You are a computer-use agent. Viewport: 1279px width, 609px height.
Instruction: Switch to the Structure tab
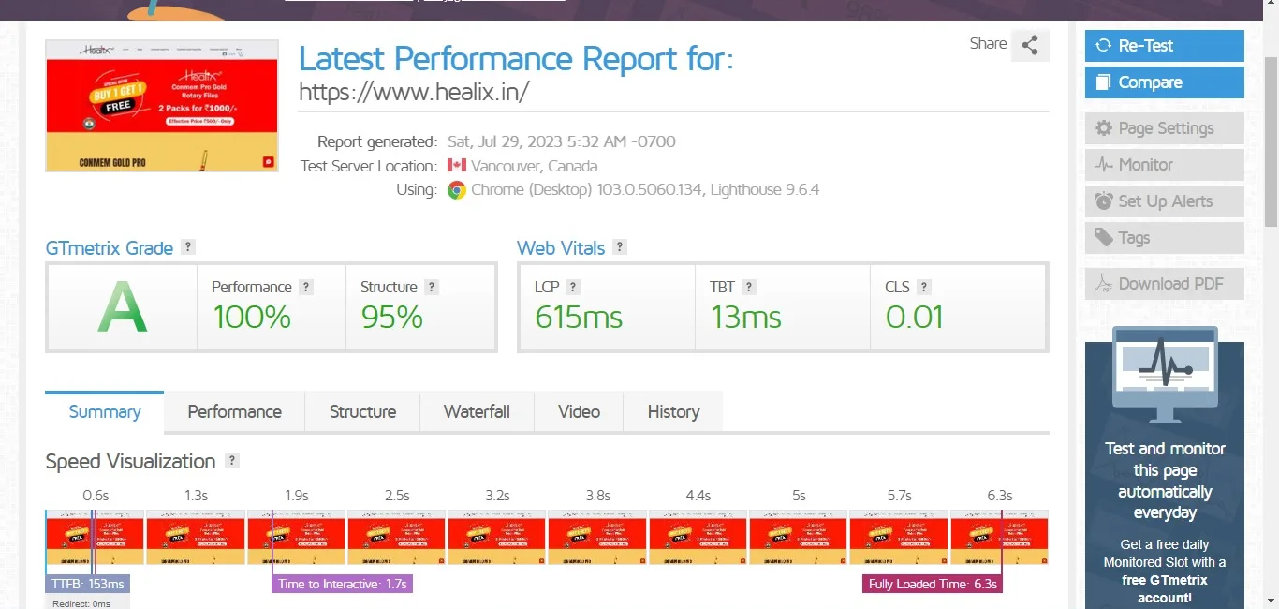[x=362, y=412]
